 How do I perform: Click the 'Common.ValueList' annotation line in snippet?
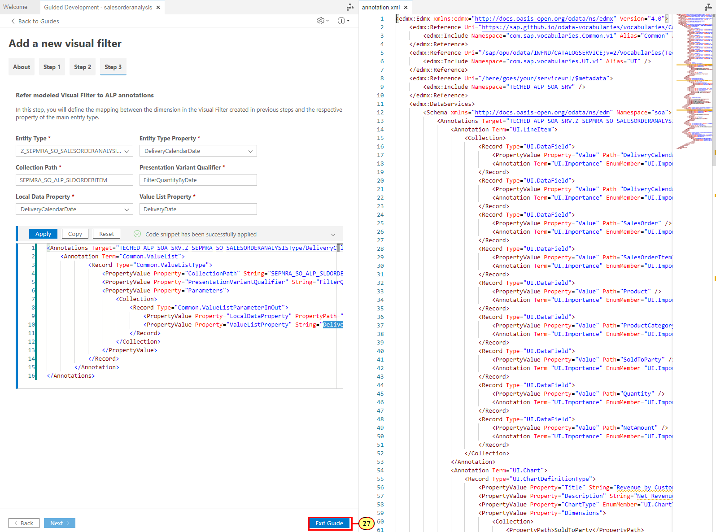(123, 256)
